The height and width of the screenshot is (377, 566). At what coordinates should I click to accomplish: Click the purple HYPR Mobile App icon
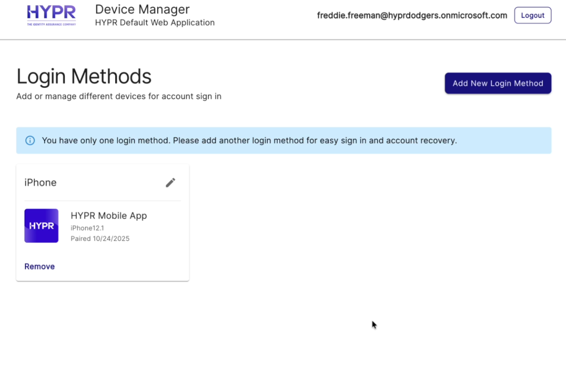point(41,225)
